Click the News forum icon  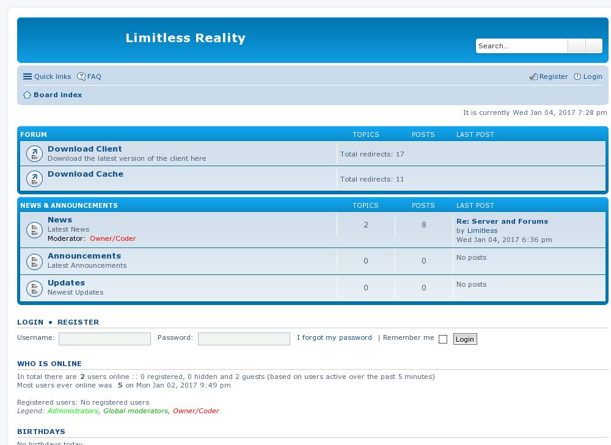click(34, 230)
